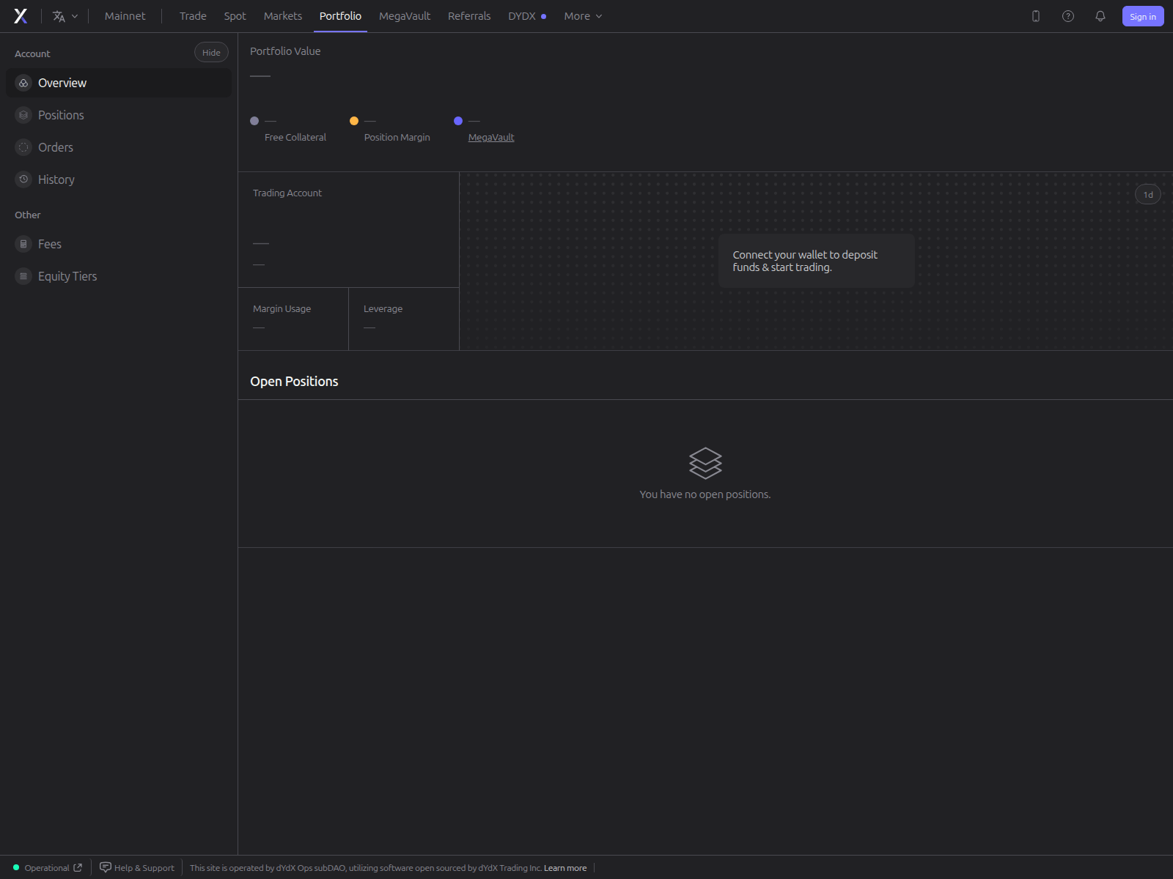Click the Fees sidebar icon
The image size is (1173, 879).
point(23,244)
